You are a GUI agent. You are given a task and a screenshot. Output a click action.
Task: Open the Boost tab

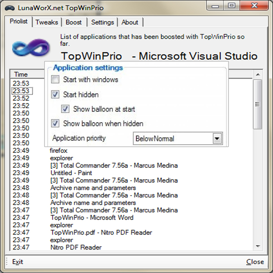74,22
